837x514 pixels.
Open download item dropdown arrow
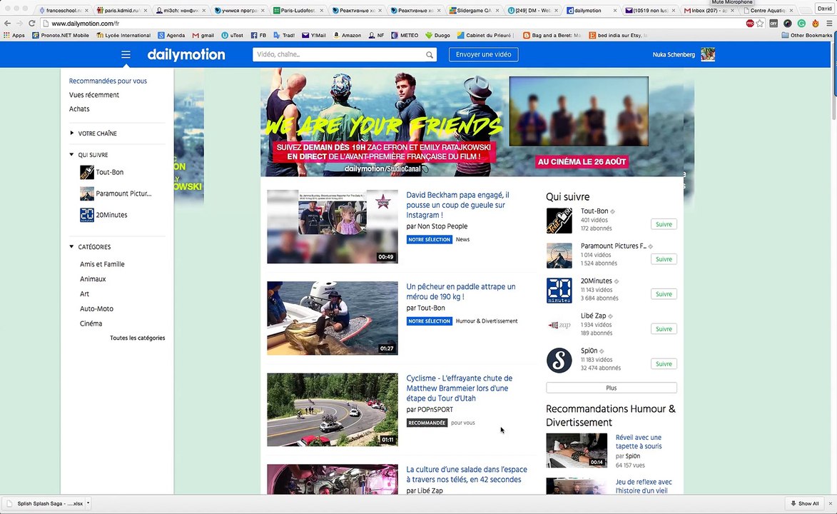click(88, 503)
